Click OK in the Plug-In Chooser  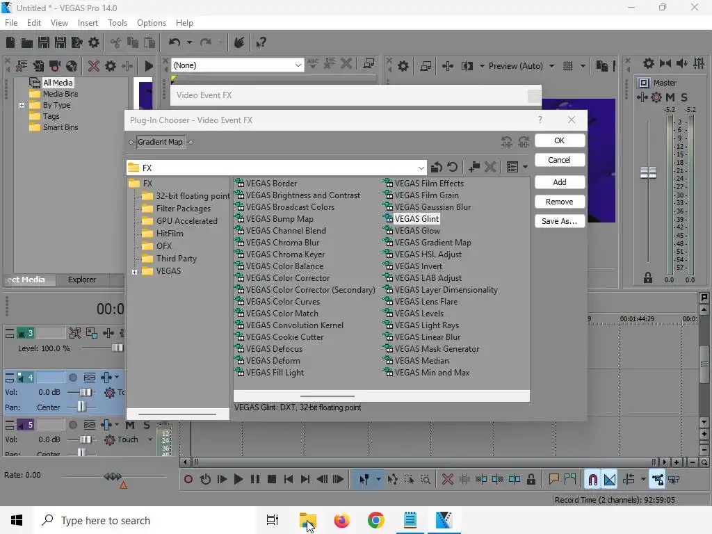(560, 140)
